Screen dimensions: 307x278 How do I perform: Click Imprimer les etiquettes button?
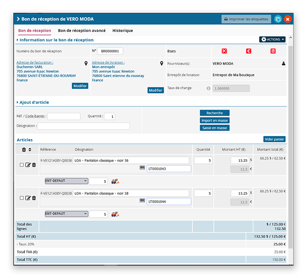click(x=246, y=19)
